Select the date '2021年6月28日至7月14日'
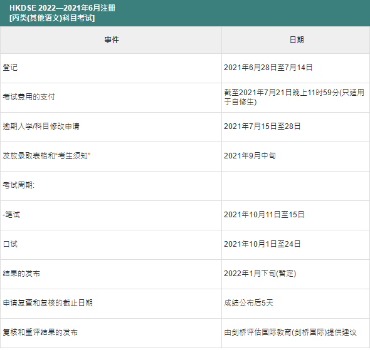 point(268,68)
